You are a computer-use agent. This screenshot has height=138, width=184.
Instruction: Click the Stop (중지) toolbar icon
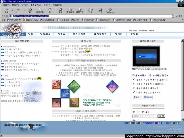point(30,11)
